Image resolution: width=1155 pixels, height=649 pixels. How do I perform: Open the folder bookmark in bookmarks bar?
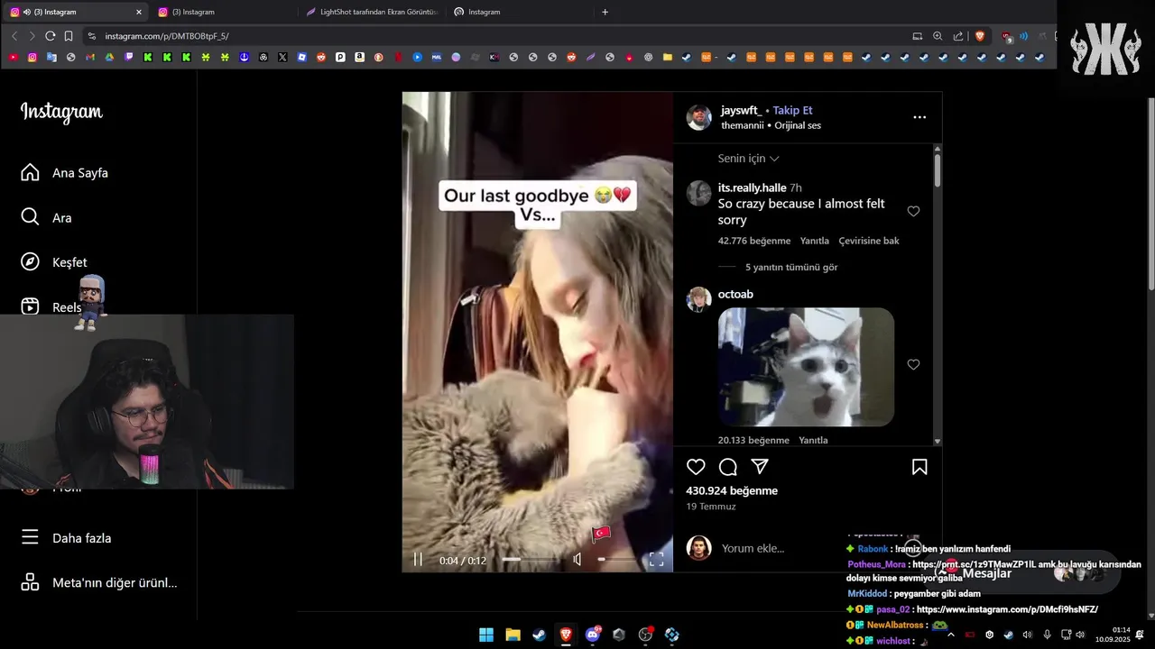(x=668, y=57)
